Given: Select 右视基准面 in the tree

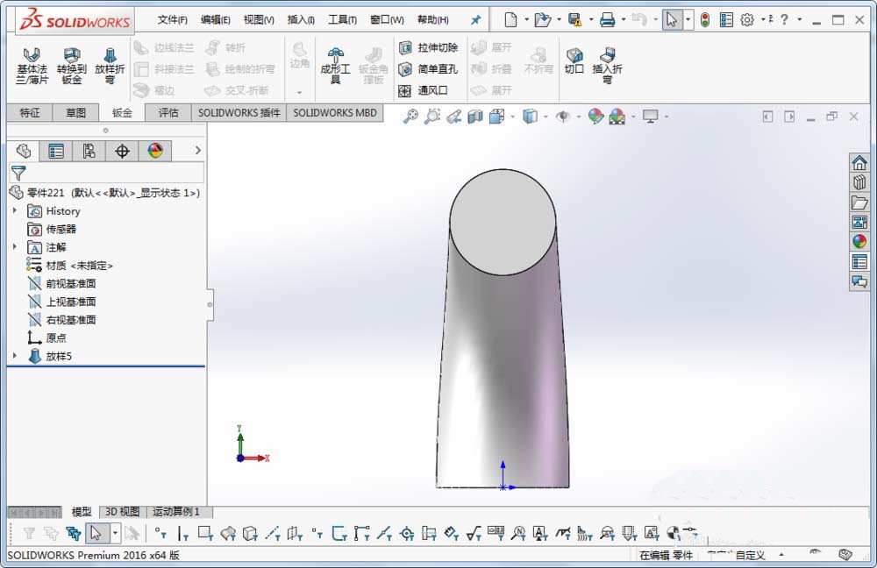Looking at the screenshot, I should click(x=62, y=320).
